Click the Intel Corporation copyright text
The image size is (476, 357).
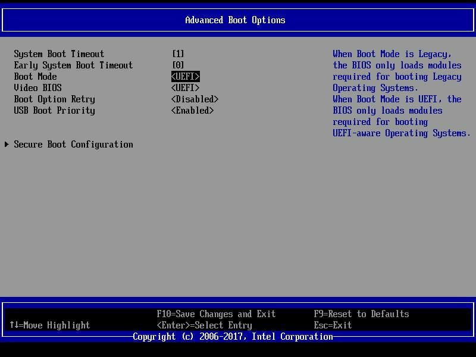tap(233, 337)
